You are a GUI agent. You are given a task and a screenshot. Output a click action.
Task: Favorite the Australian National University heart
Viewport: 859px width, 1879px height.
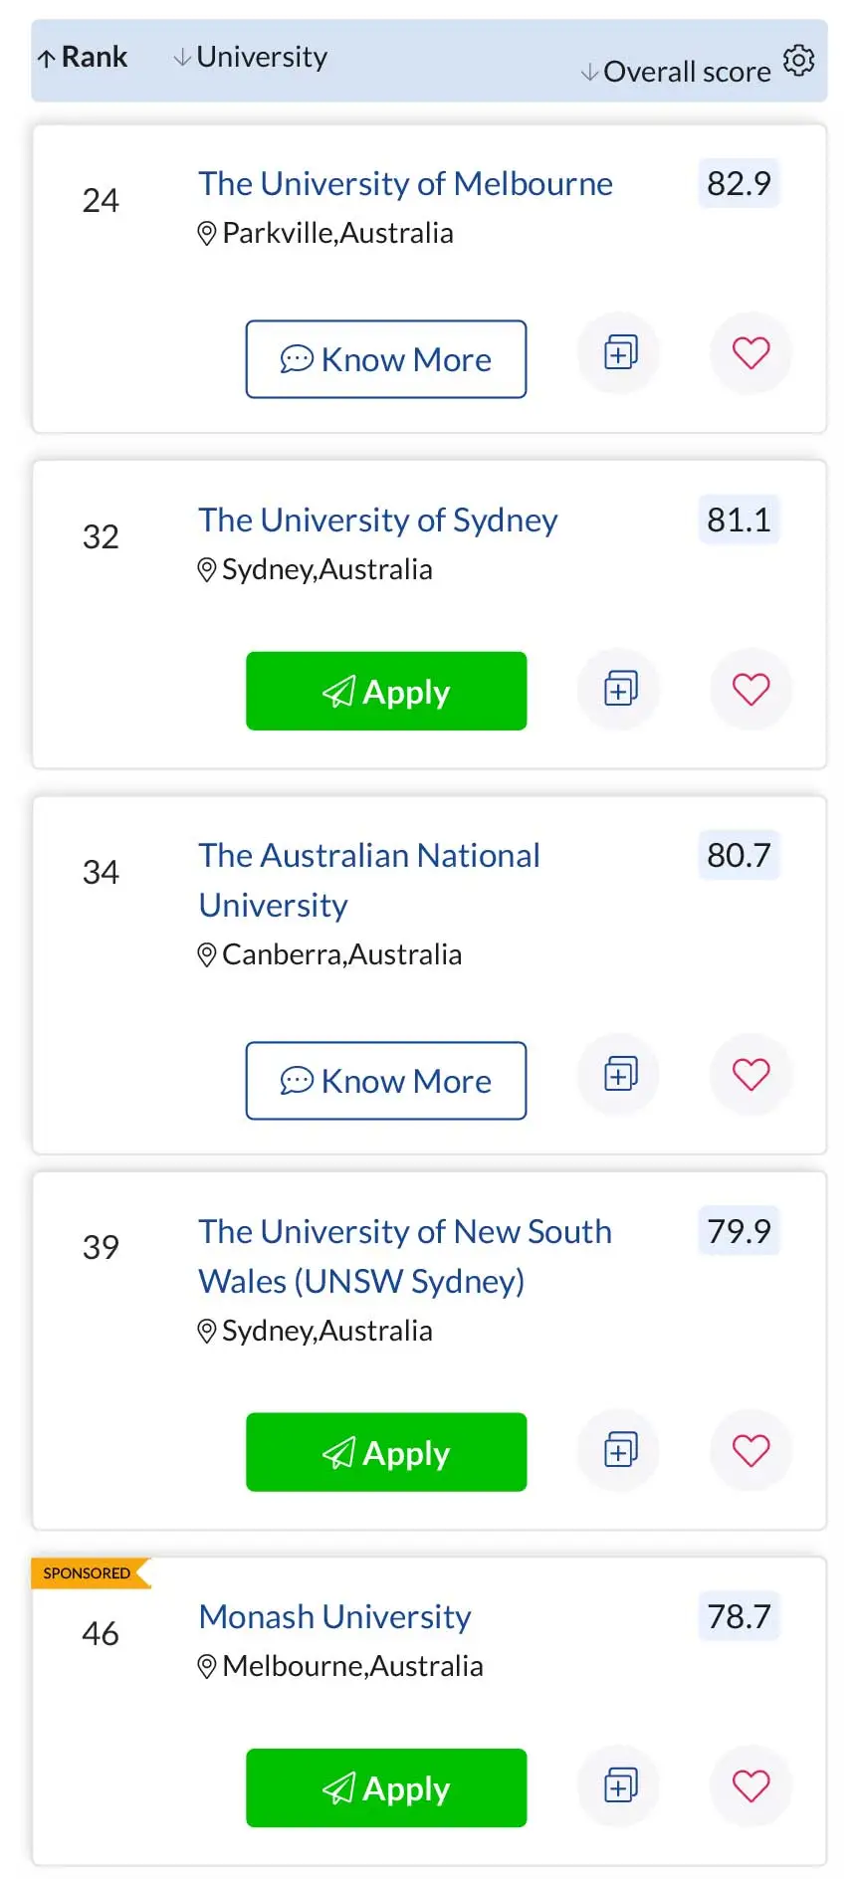click(751, 1074)
